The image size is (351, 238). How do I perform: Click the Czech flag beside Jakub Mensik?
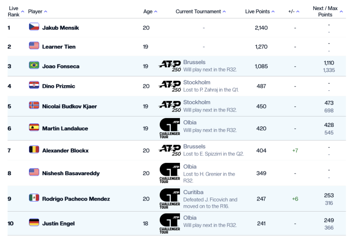34,27
